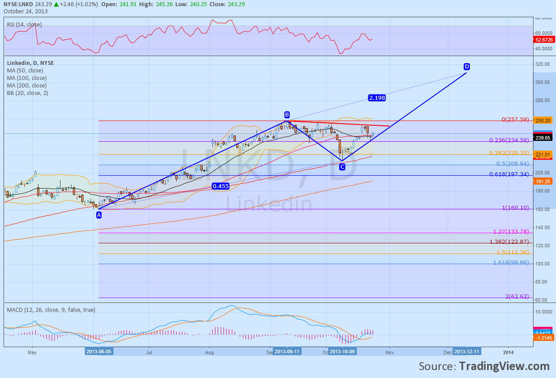Click pattern point D marker
This screenshot has height=378, width=556.
467,67
